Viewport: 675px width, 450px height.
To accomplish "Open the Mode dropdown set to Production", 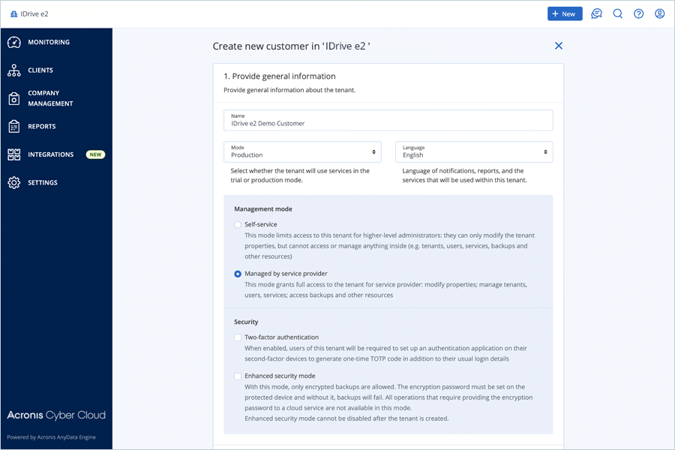I will 302,152.
